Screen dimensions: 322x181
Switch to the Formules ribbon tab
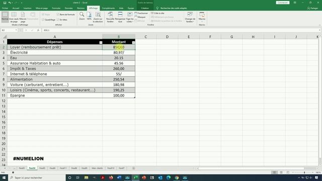56,8
